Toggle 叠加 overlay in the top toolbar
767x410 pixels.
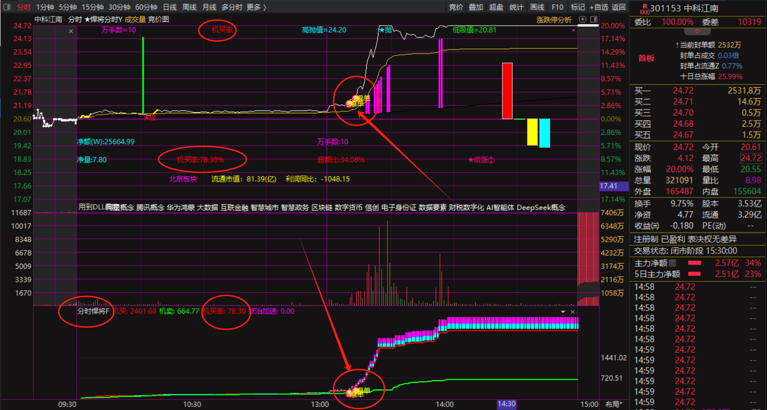(x=476, y=7)
